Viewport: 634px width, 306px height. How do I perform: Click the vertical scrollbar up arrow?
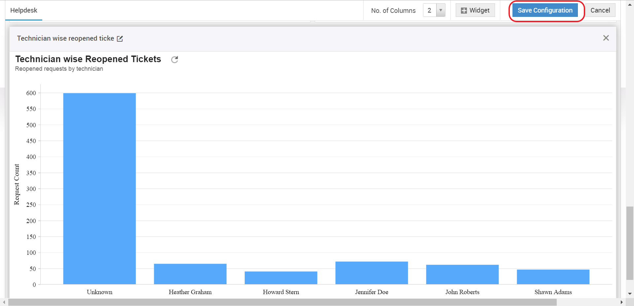(630, 4)
